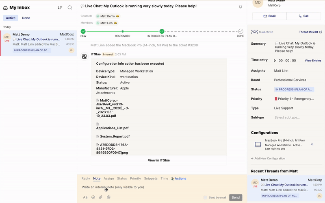Open the Priority 1 - Emergency dropdown
The width and height of the screenshot is (325, 203).
pos(294,99)
